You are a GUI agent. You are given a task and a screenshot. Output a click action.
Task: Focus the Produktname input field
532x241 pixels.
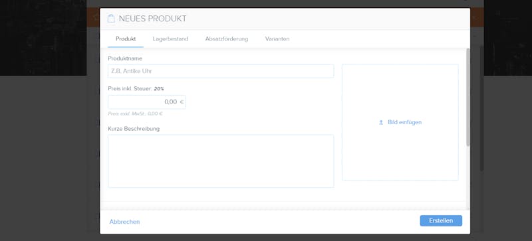coord(221,71)
